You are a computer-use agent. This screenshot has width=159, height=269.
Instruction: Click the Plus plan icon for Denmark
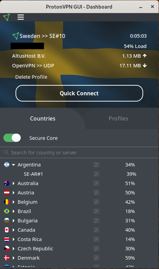point(96,258)
